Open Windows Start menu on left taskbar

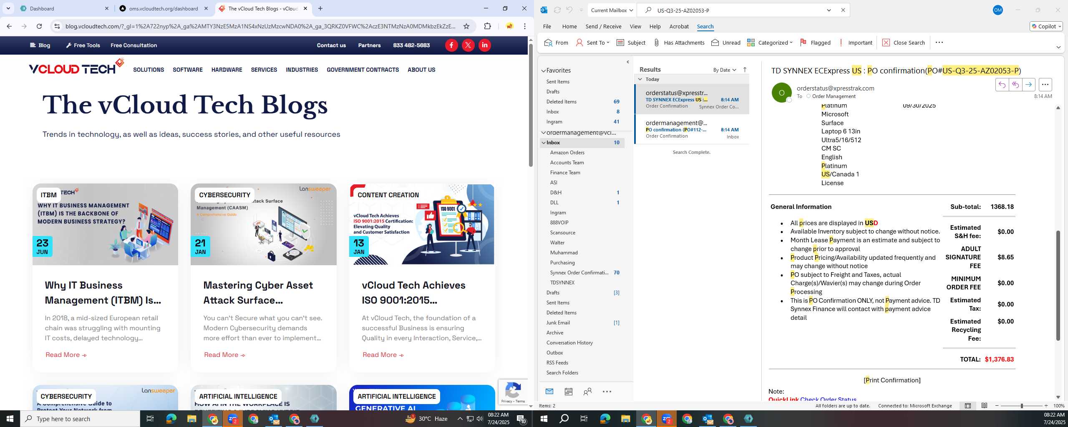pyautogui.click(x=10, y=419)
